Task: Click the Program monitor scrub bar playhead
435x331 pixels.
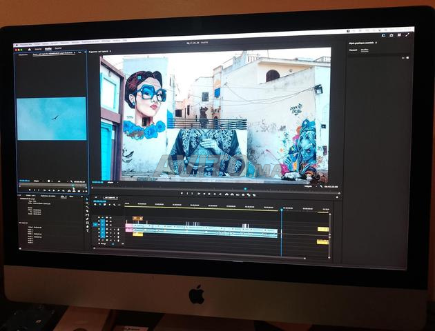Action: click(x=245, y=189)
